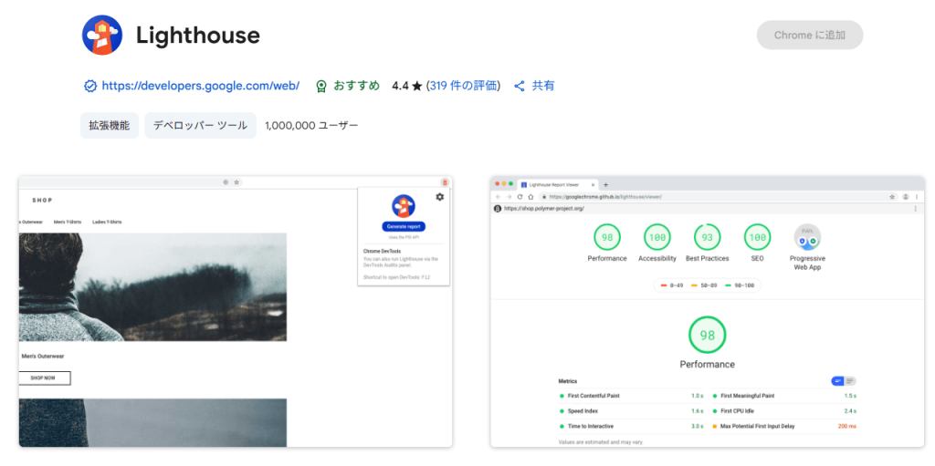Select the Ladies T-Shirts shop tab
Screen dimensions: 935x466
(108, 222)
